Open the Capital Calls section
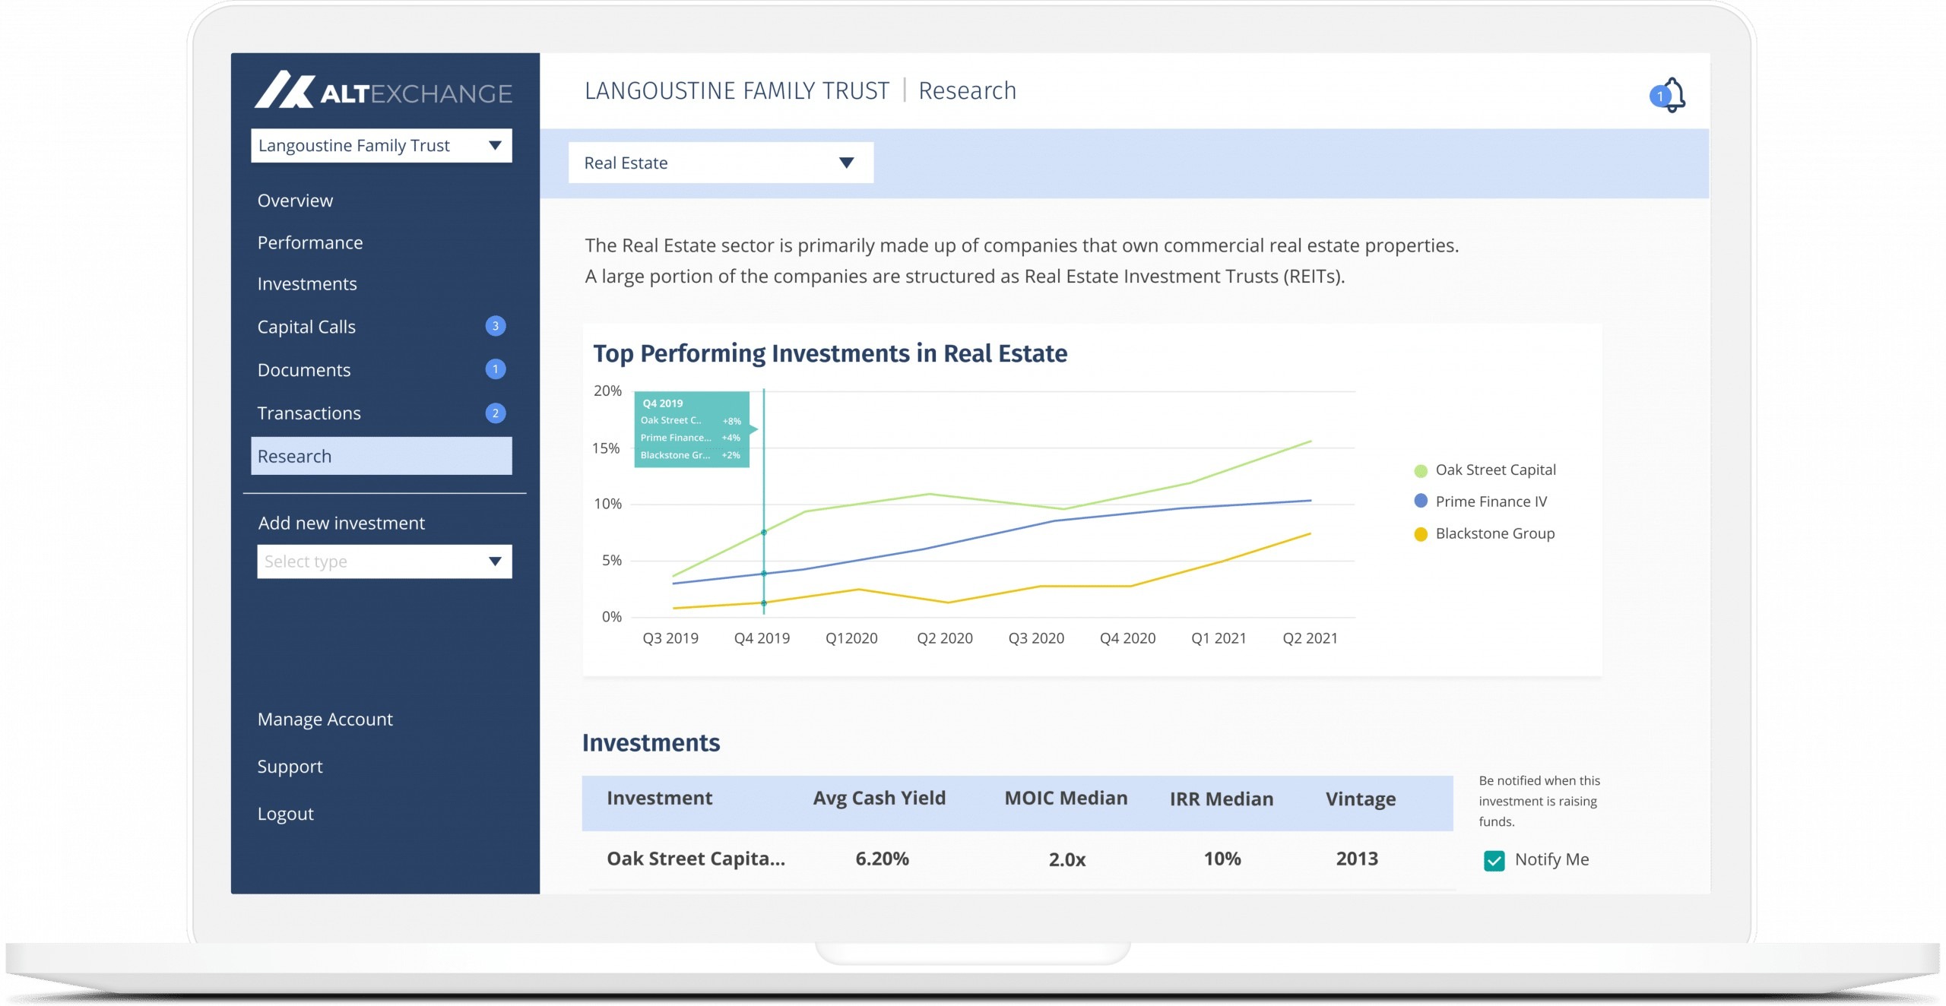The image size is (1946, 1006). pyautogui.click(x=306, y=327)
